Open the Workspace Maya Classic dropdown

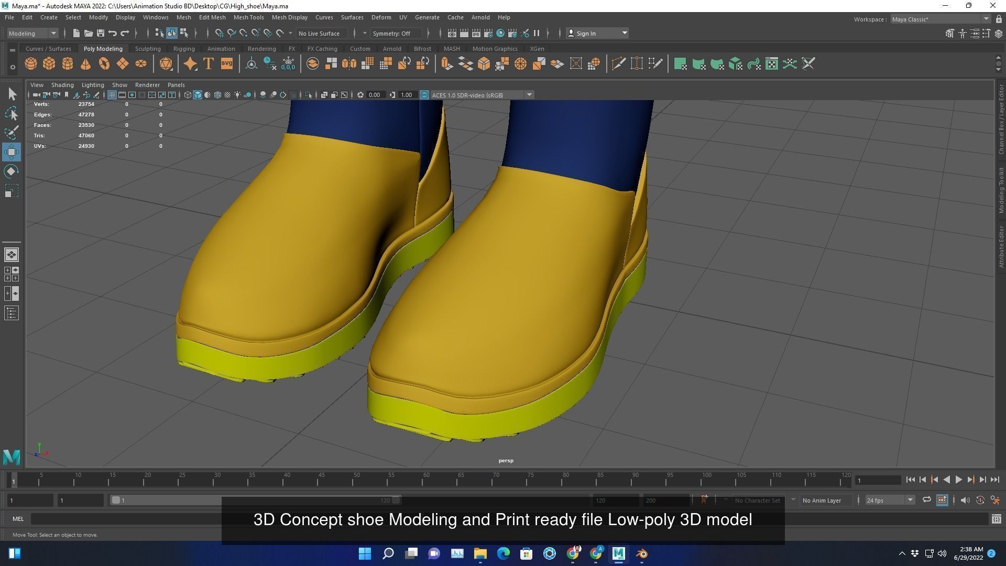pos(940,19)
